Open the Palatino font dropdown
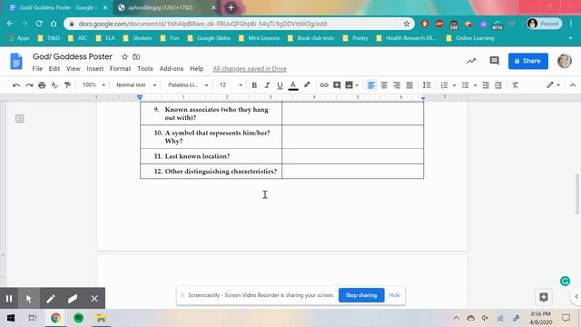The width and height of the screenshot is (581, 327). coord(188,84)
